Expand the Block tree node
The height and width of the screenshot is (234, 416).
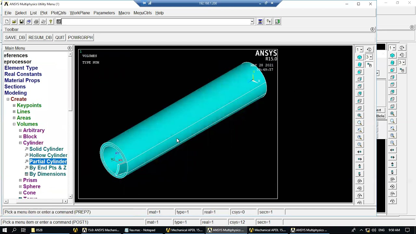(20, 136)
